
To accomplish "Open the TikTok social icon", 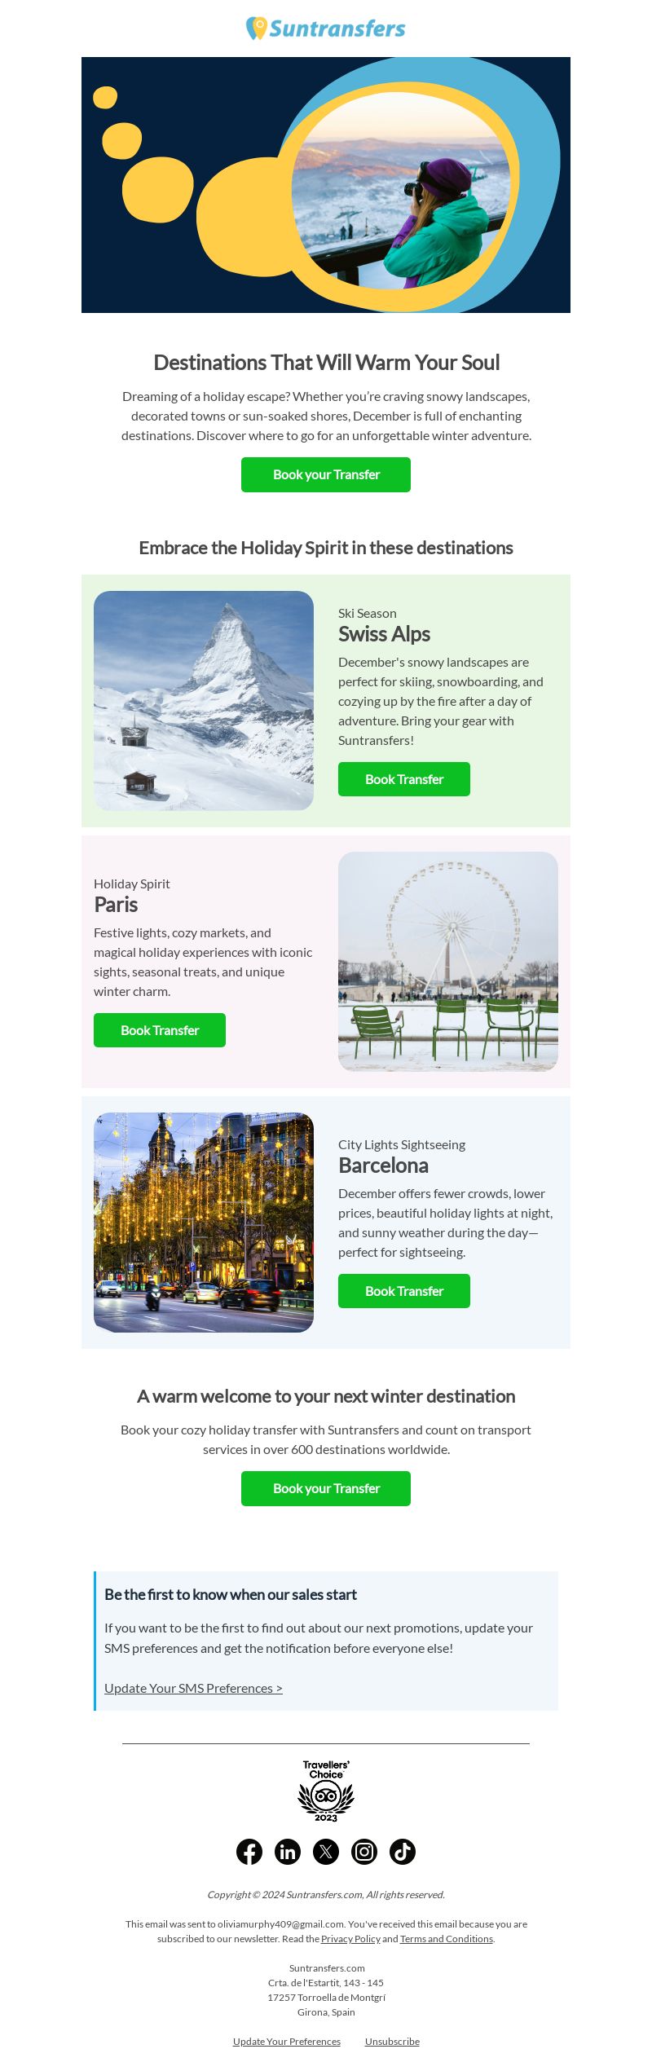I will pyautogui.click(x=403, y=1852).
